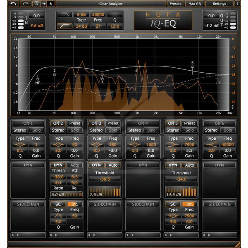Click band 3 node in graph

103,79
